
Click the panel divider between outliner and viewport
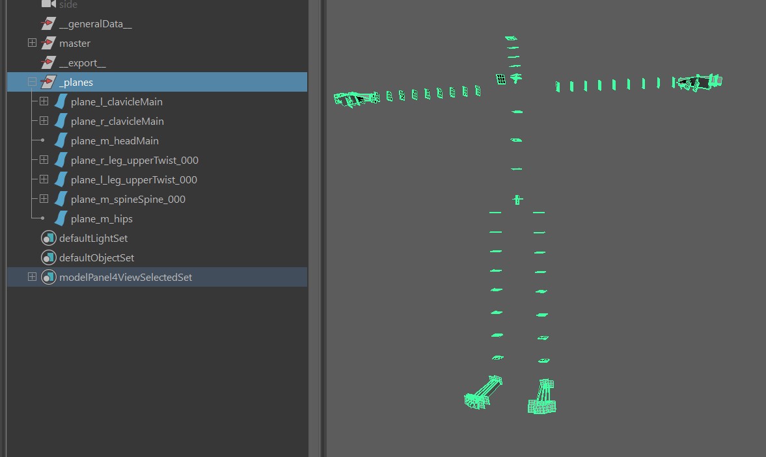tap(316, 228)
